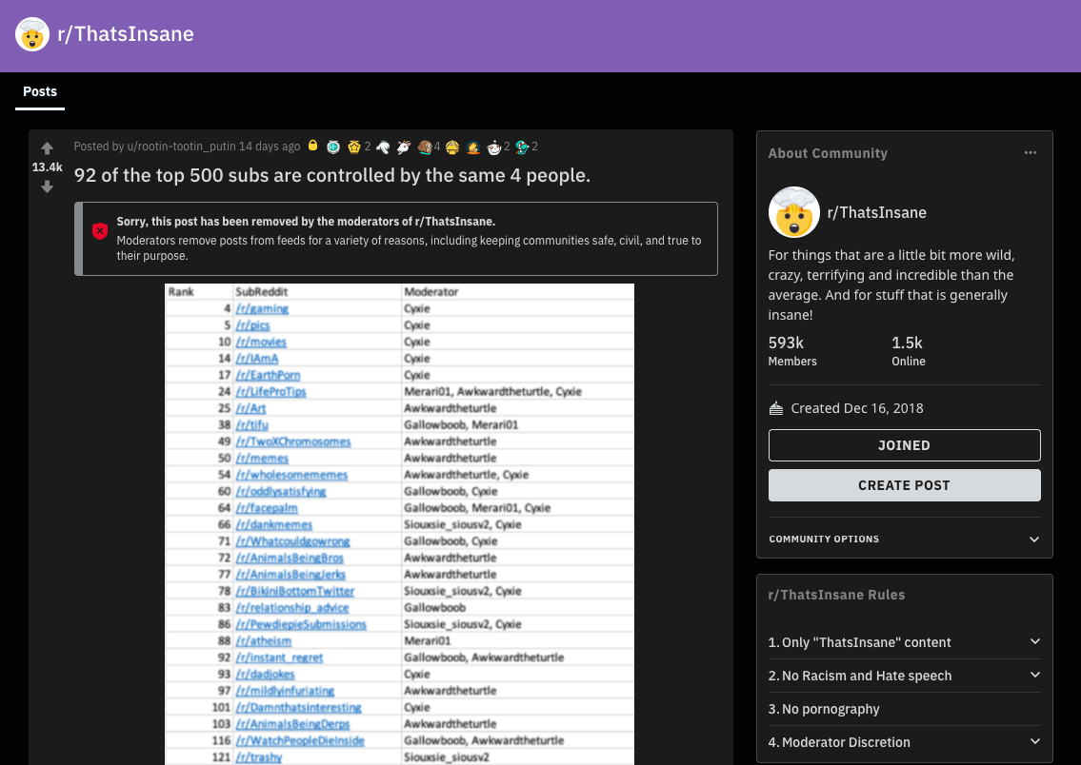This screenshot has width=1081, height=765.
Task: Open the About Community overflow menu
Action: [x=1031, y=152]
